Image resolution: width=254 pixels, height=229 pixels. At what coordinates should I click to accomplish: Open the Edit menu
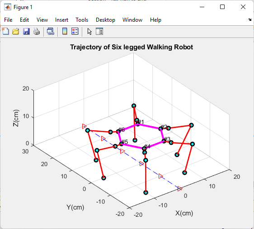coord(24,20)
